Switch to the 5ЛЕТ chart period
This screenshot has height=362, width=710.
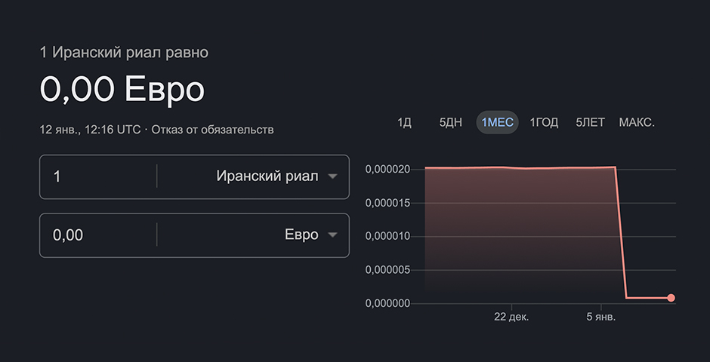[x=590, y=122]
